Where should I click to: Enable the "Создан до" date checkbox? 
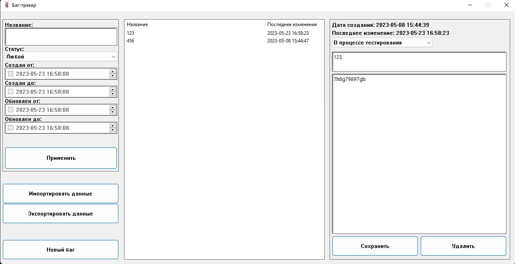(10, 91)
